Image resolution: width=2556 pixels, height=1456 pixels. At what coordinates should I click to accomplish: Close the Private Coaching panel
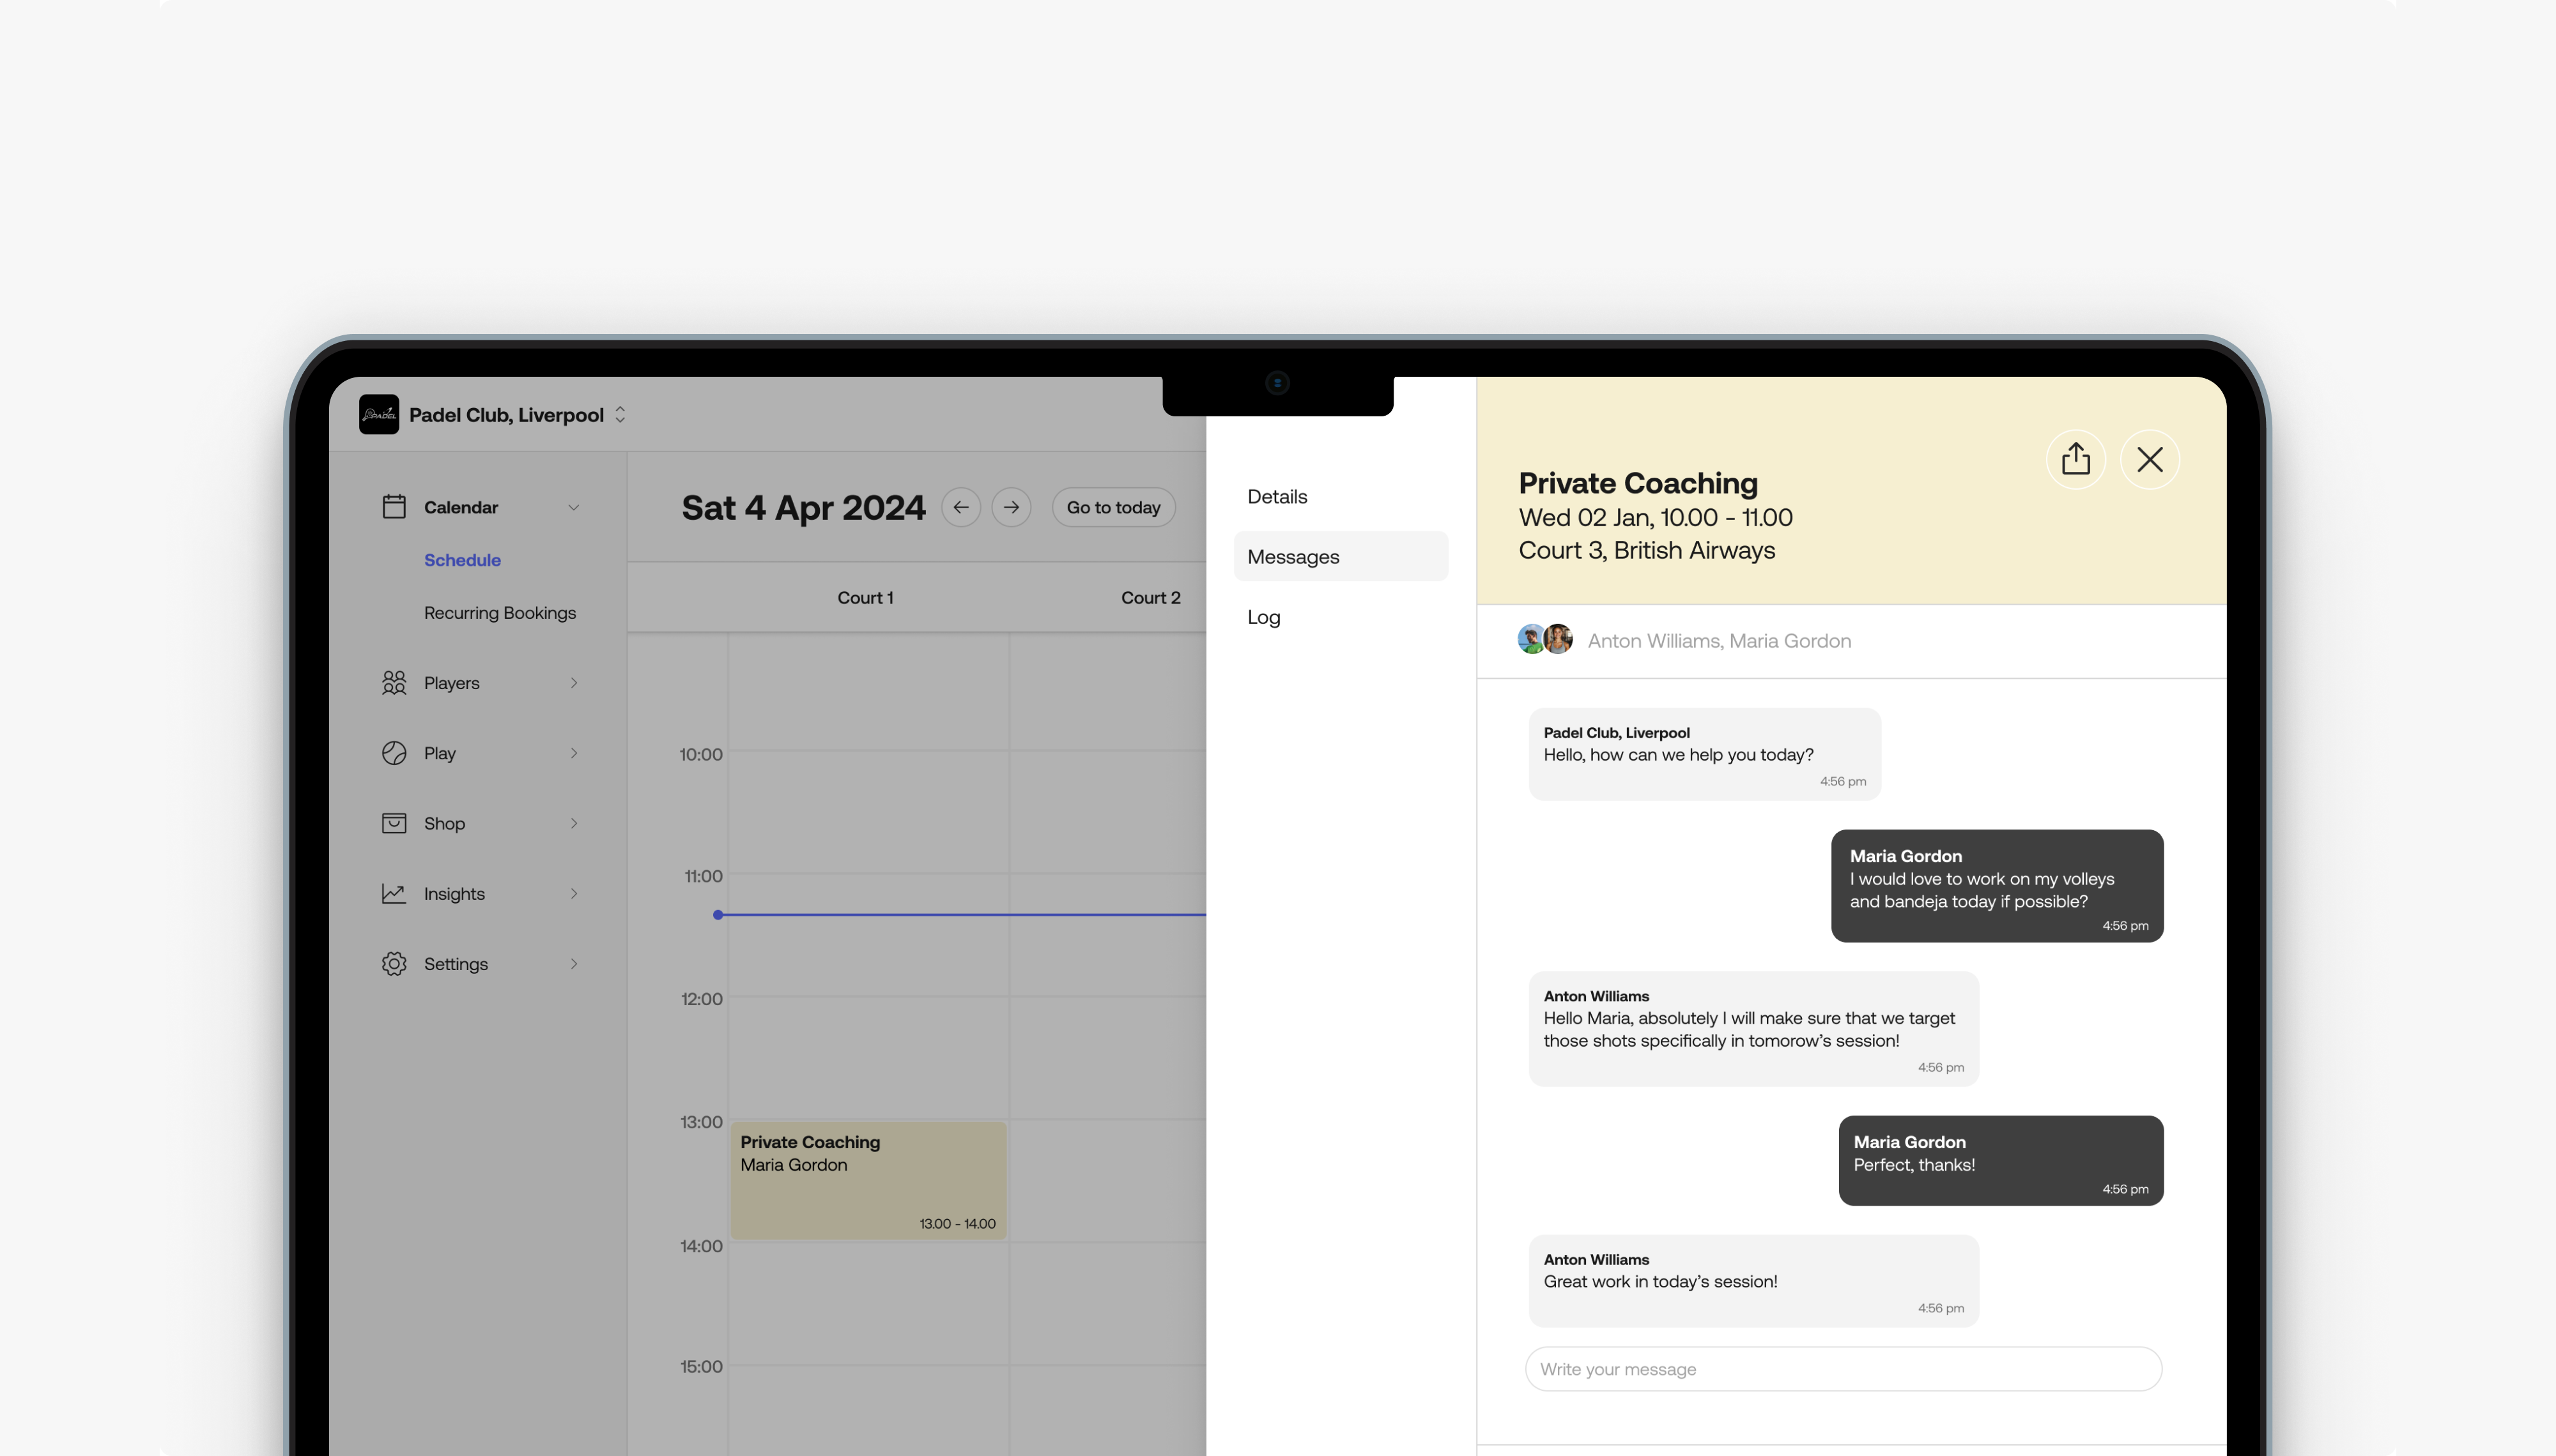[2150, 459]
